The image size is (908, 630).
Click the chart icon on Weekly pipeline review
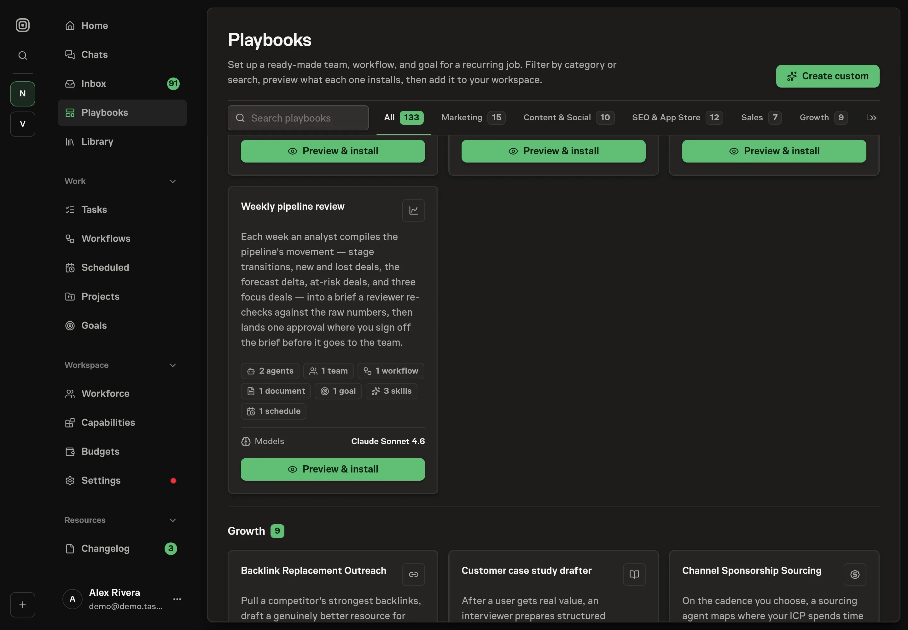click(x=413, y=210)
